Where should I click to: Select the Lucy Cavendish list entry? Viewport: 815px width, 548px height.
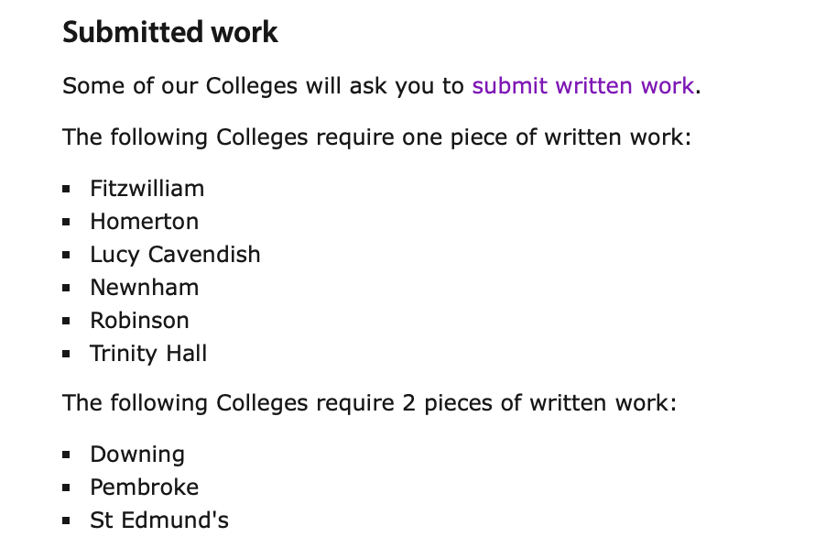(x=175, y=255)
